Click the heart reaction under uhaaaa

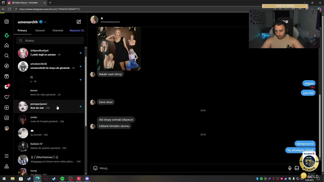click(x=312, y=87)
